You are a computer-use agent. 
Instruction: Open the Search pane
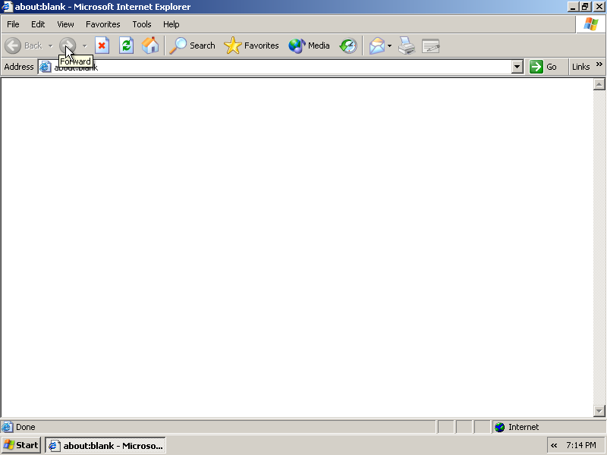coord(193,45)
